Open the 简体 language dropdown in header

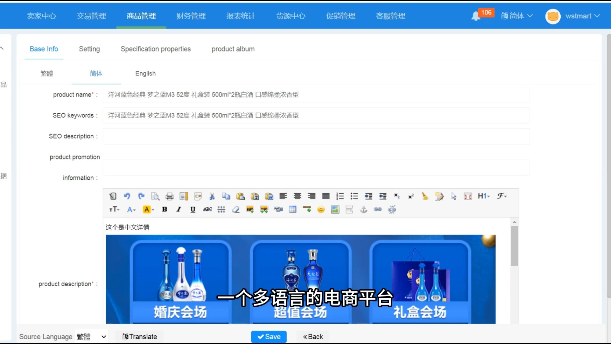[517, 16]
